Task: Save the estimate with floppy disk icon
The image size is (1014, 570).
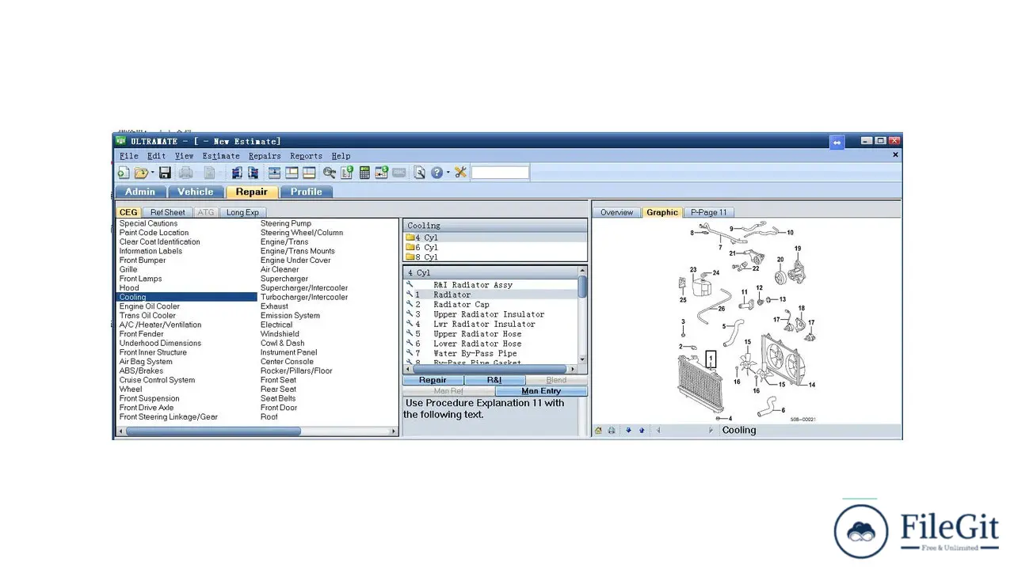Action: pyautogui.click(x=165, y=173)
